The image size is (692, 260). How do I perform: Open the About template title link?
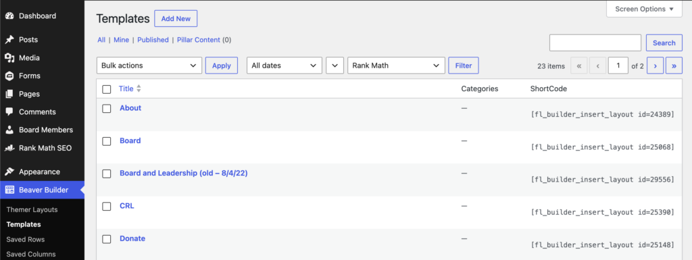click(130, 108)
